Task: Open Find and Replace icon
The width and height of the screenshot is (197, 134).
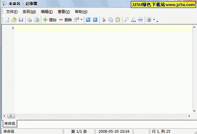Action: pos(133,20)
